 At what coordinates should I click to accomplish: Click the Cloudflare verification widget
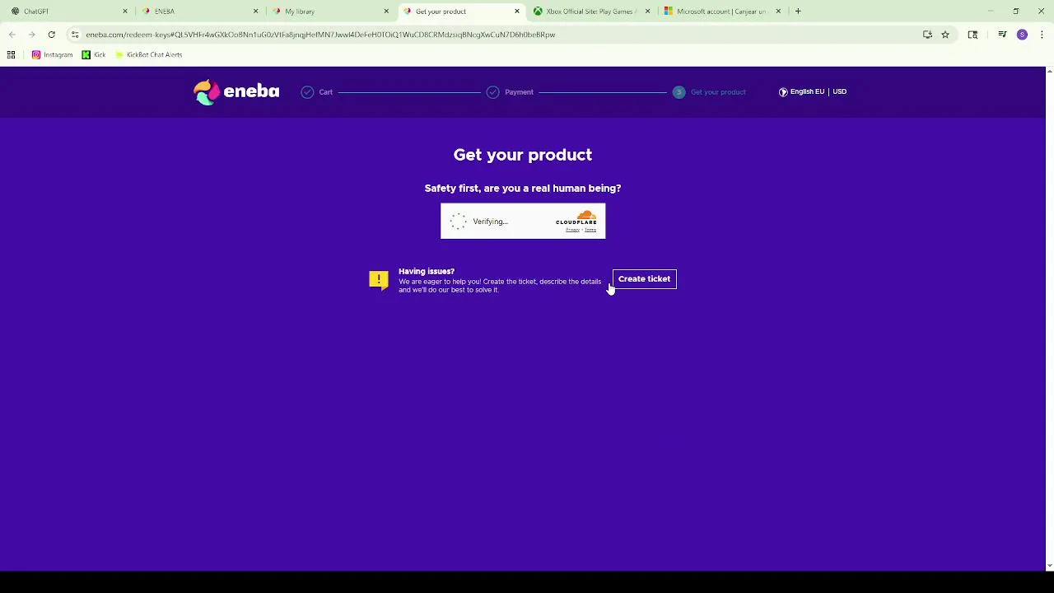tap(523, 221)
